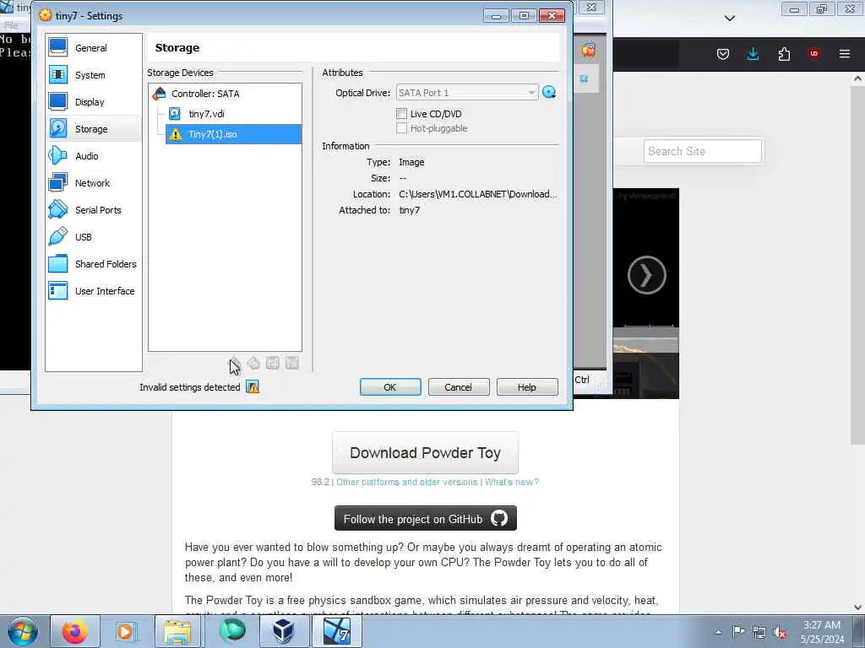
Task: Open Firefox downloads panel icon
Action: [753, 54]
